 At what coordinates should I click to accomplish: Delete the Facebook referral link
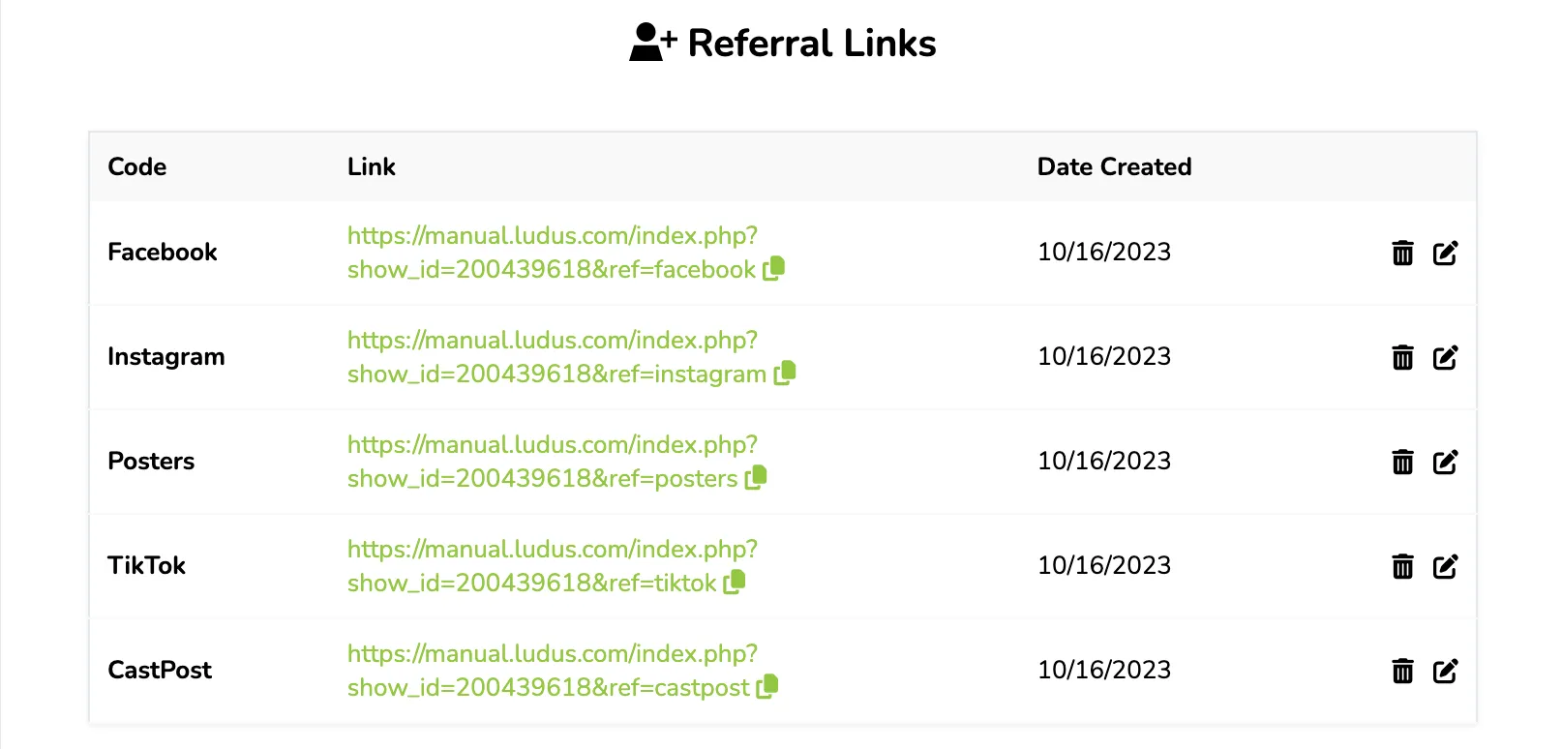click(1402, 253)
